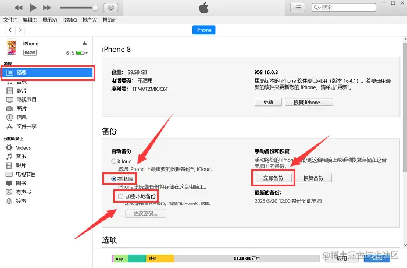Open the 帐户(A) menu

[x=90, y=20]
